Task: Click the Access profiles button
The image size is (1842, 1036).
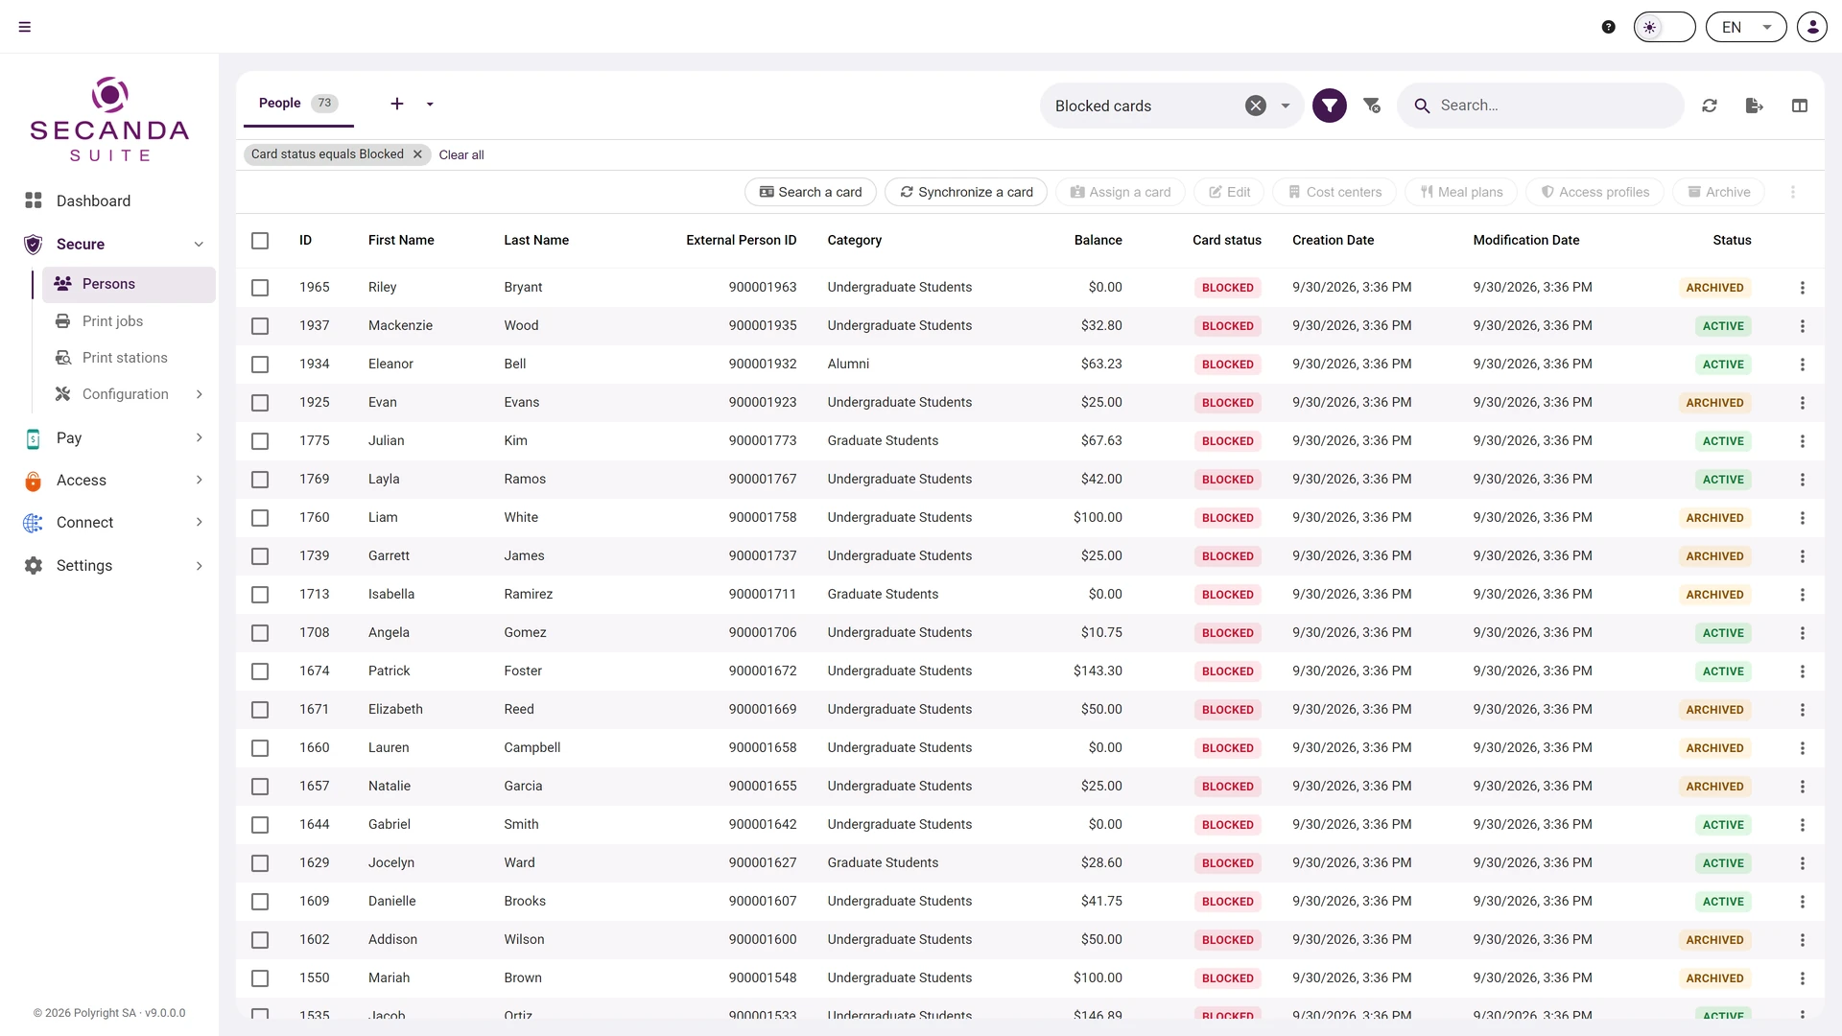Action: (1594, 192)
